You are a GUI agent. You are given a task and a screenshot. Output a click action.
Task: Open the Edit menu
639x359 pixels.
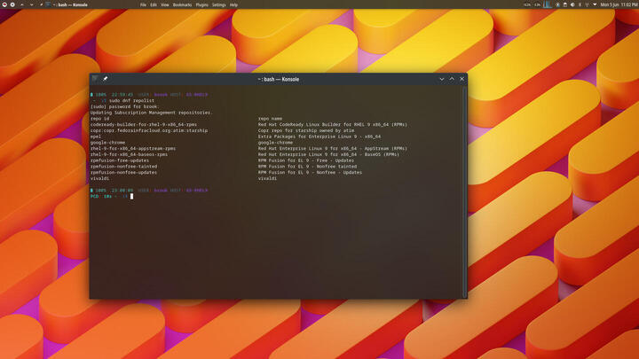[154, 5]
